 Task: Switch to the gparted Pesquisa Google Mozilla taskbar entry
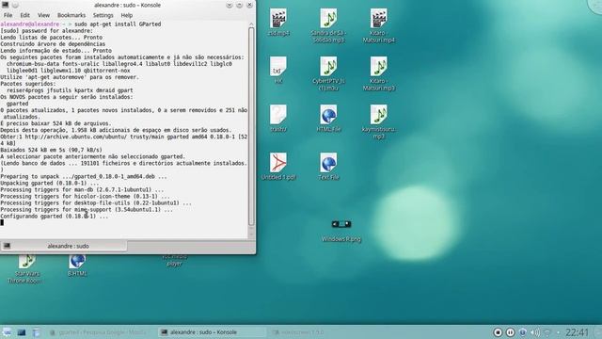(x=101, y=332)
